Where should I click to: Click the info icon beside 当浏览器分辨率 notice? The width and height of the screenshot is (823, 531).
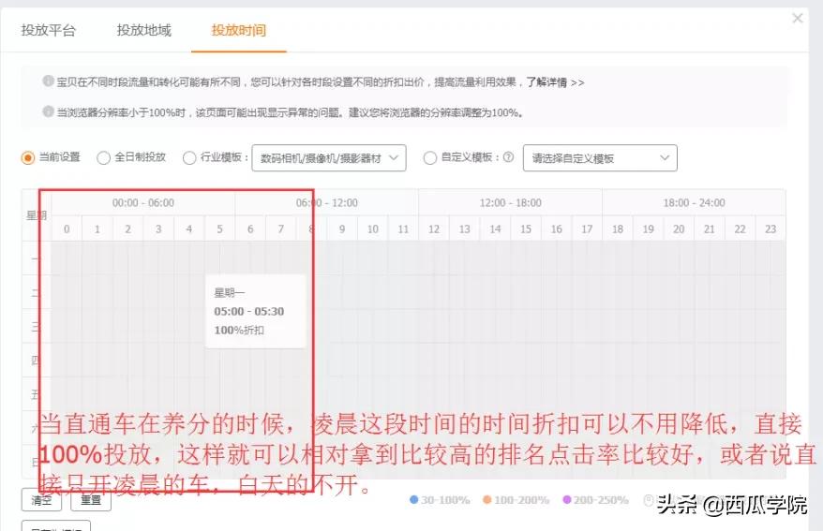click(x=49, y=111)
